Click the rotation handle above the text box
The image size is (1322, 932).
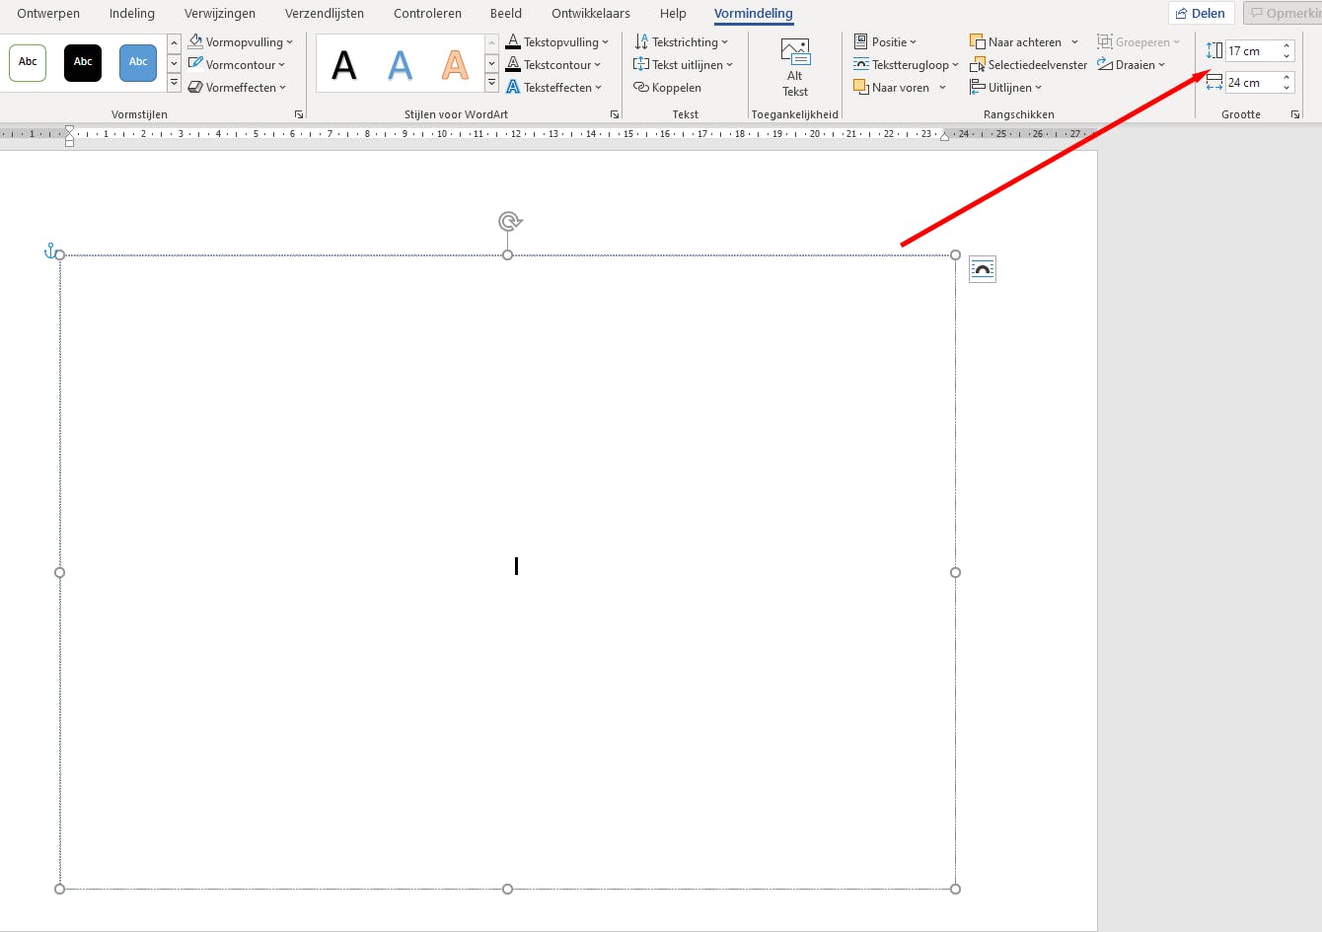pyautogui.click(x=509, y=221)
